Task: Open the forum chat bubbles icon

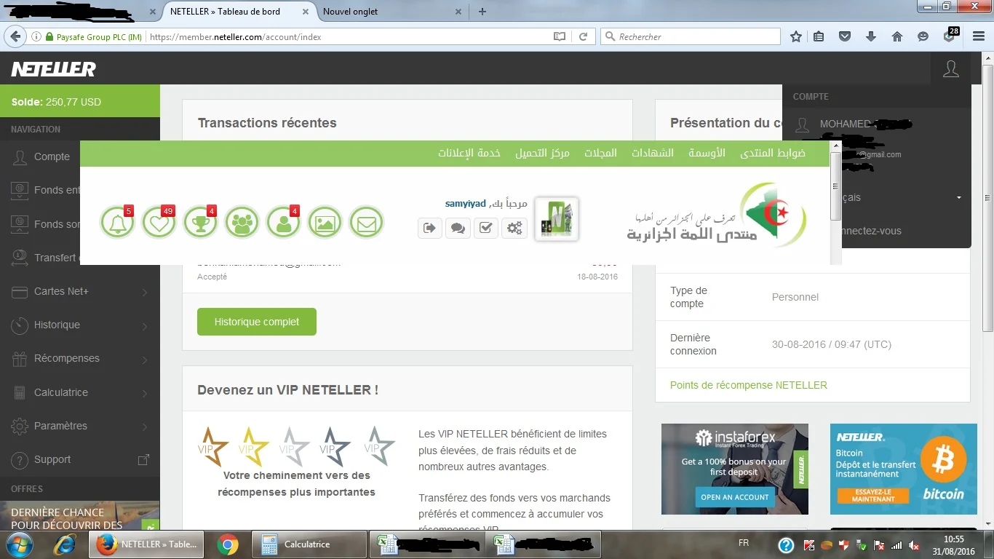Action: pos(458,228)
